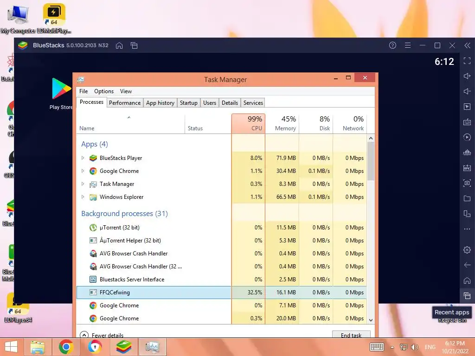Image resolution: width=475 pixels, height=356 pixels.
Task: Open keyboard controls icon in BlueStacks sidebar
Action: point(467,122)
